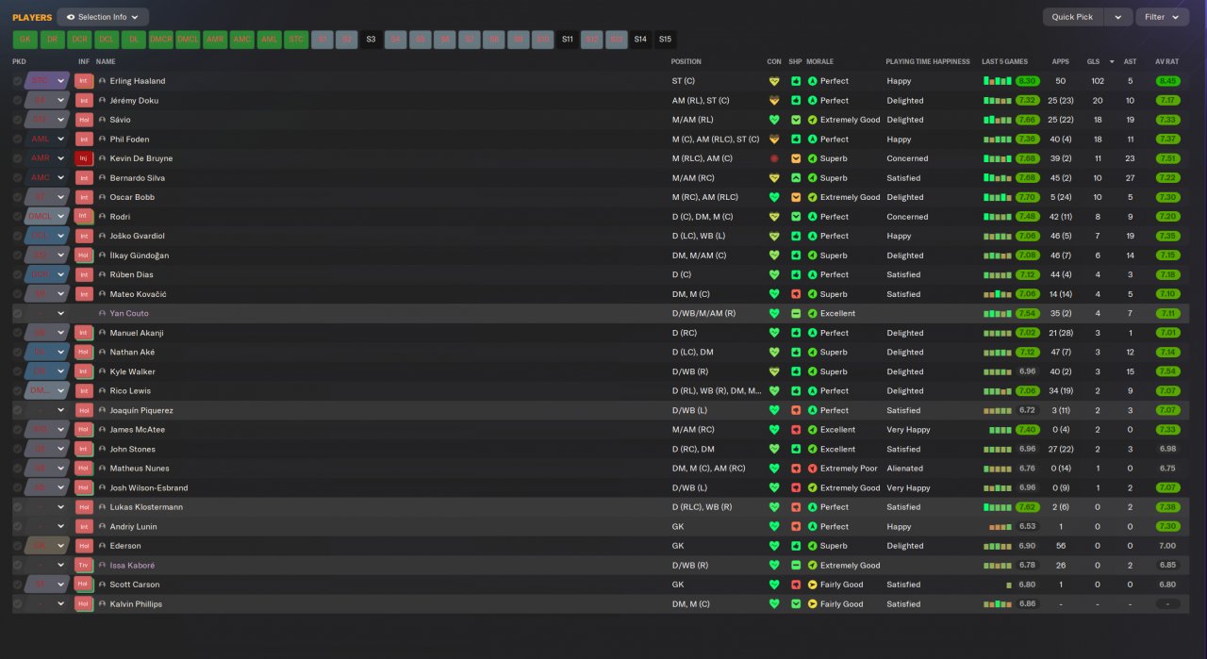Toggle the picked checkbox for Ederson
This screenshot has width=1207, height=659.
18,546
